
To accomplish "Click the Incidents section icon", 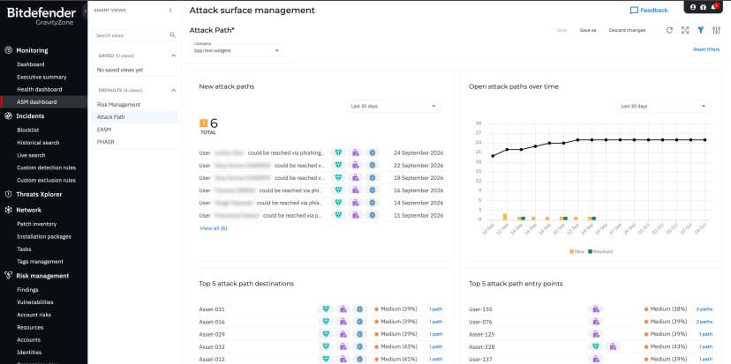I will click(8, 116).
